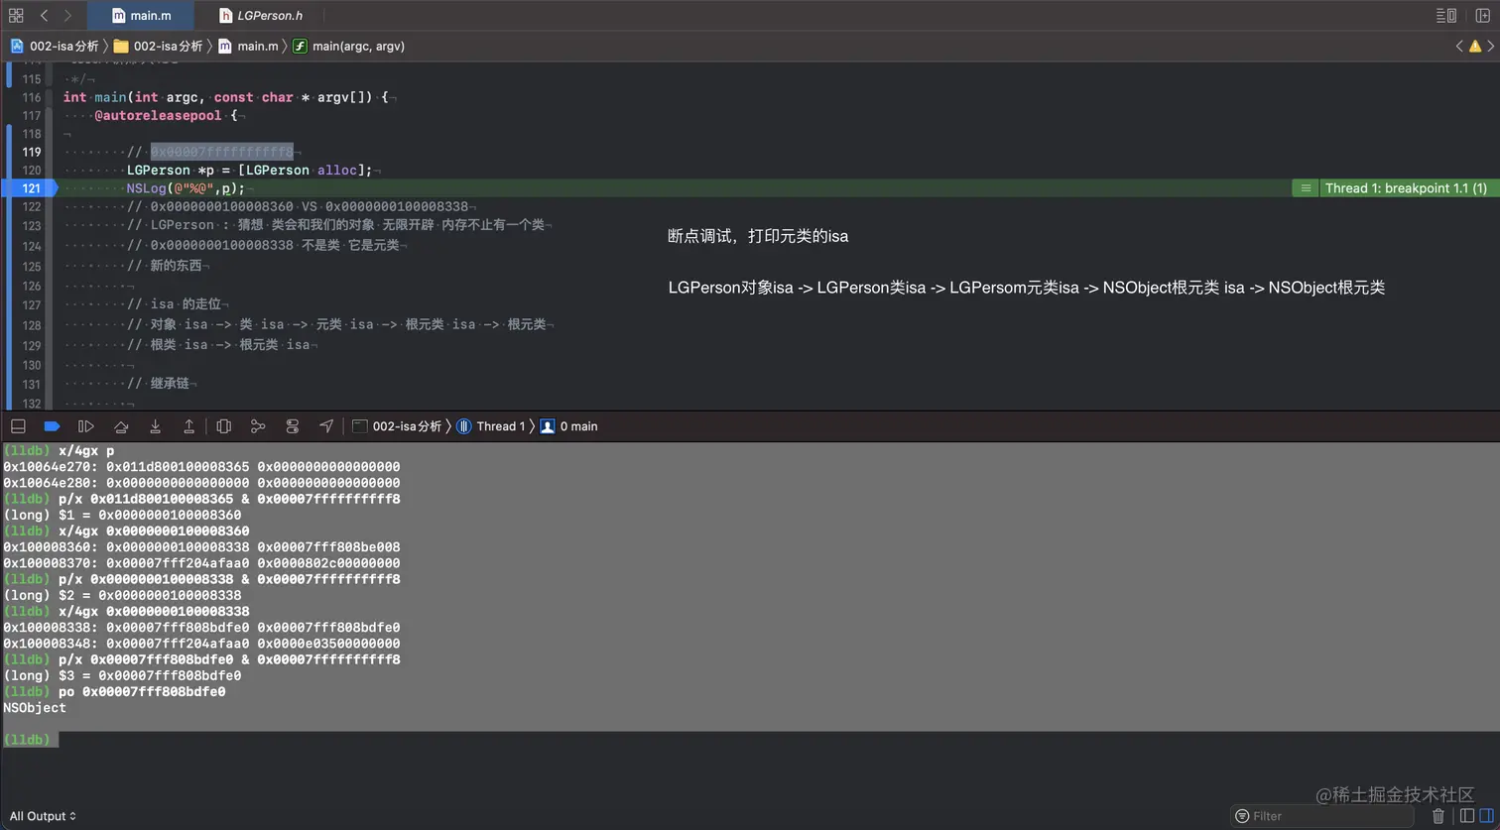Screen dimensions: 1500x830
Task: Click Simulate Location arrow icon
Action: click(326, 426)
